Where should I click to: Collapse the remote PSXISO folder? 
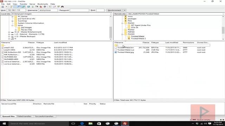122,34
